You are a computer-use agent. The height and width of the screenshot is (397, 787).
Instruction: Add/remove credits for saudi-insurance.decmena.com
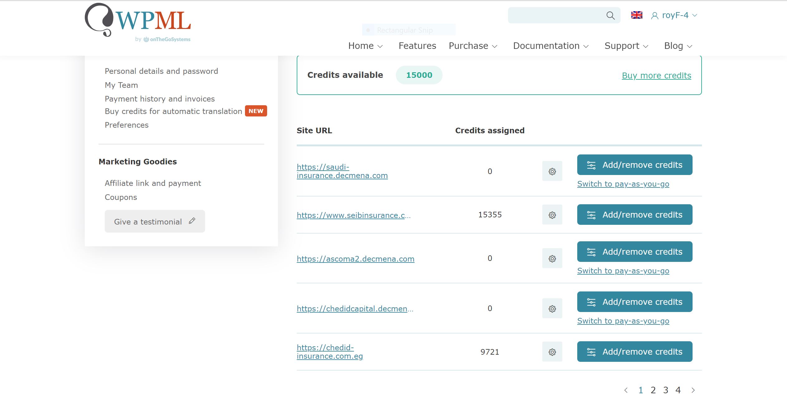(x=635, y=165)
